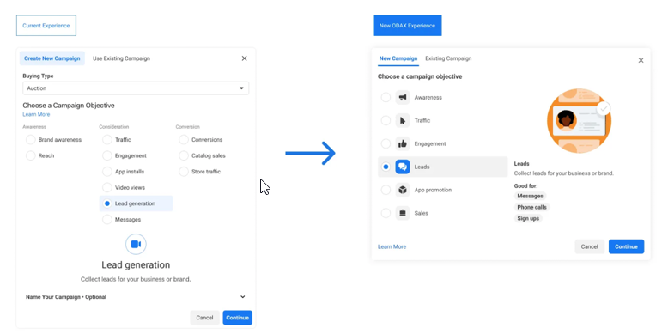Choose the Video views objective

click(107, 187)
